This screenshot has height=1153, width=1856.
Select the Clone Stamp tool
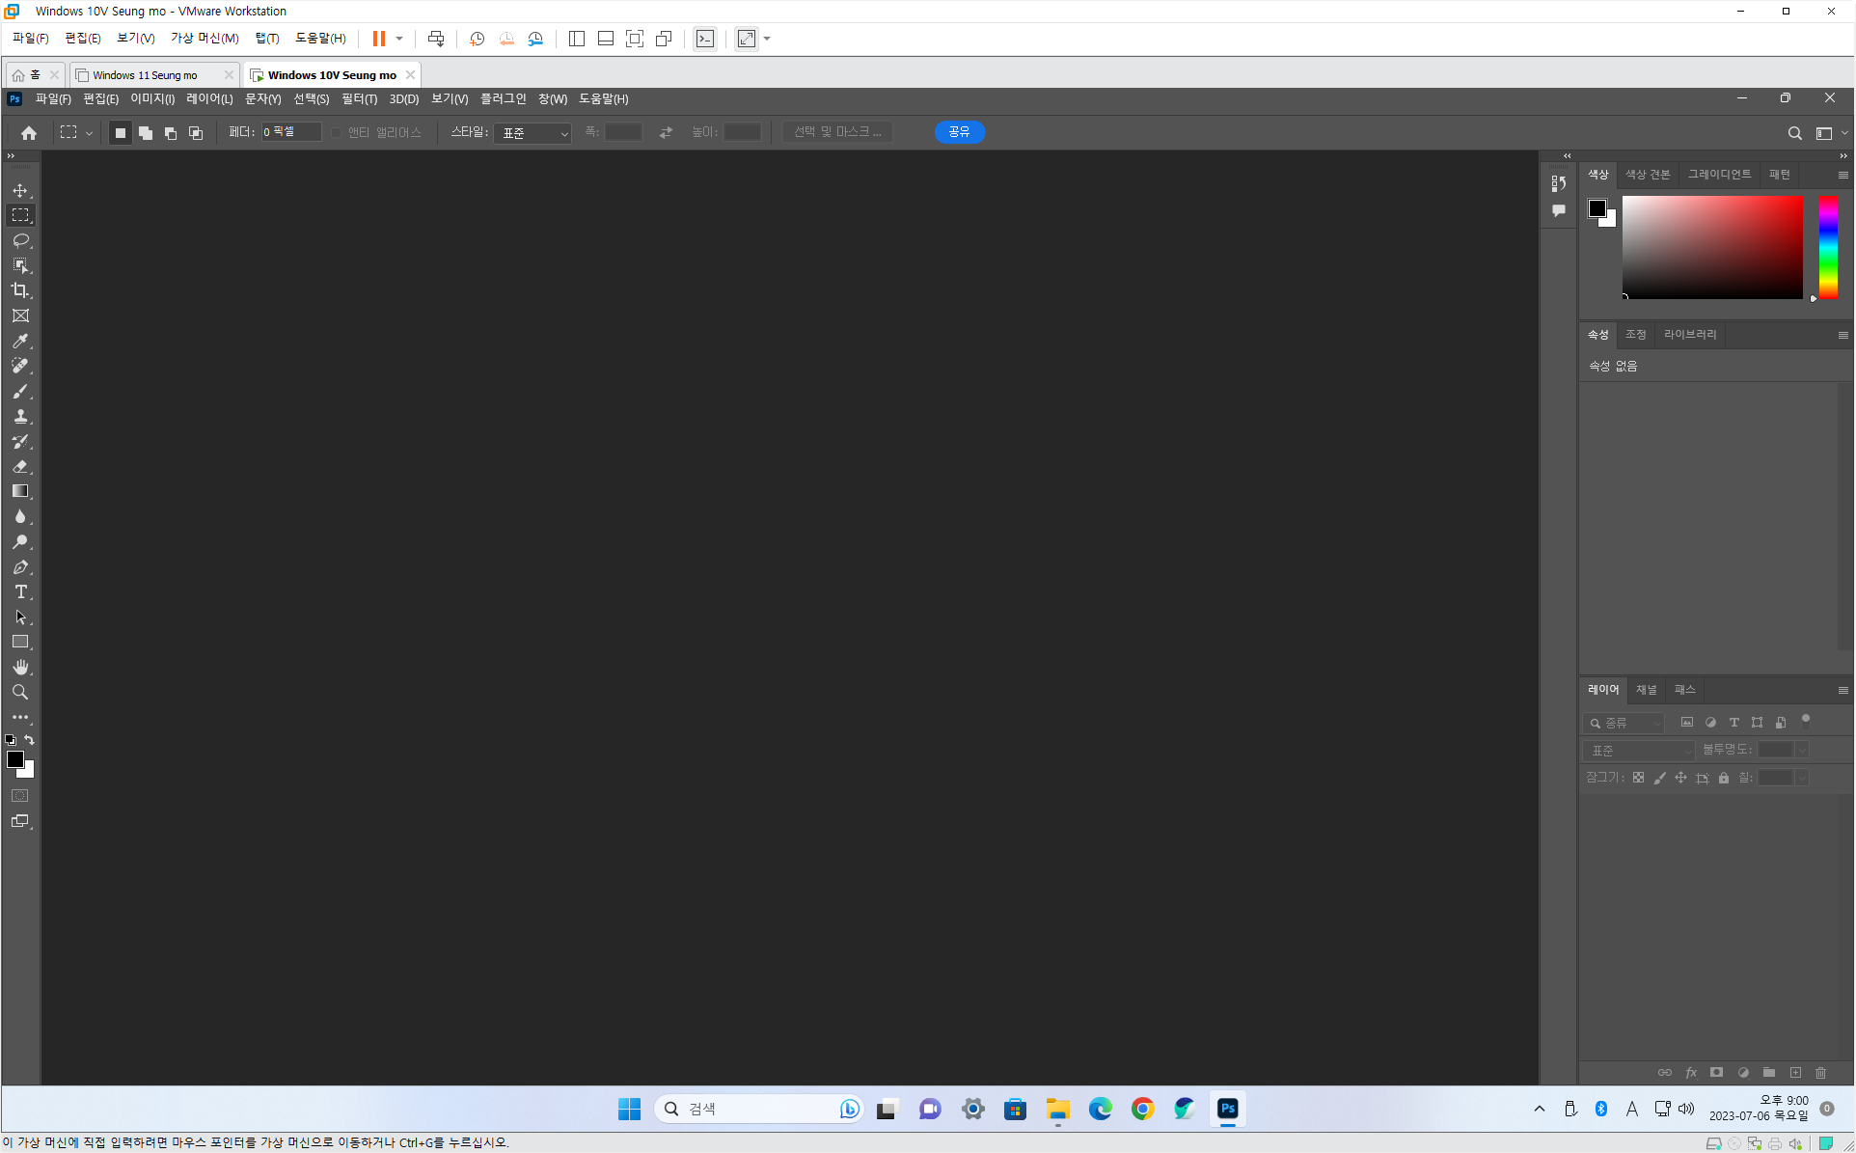[x=20, y=417]
